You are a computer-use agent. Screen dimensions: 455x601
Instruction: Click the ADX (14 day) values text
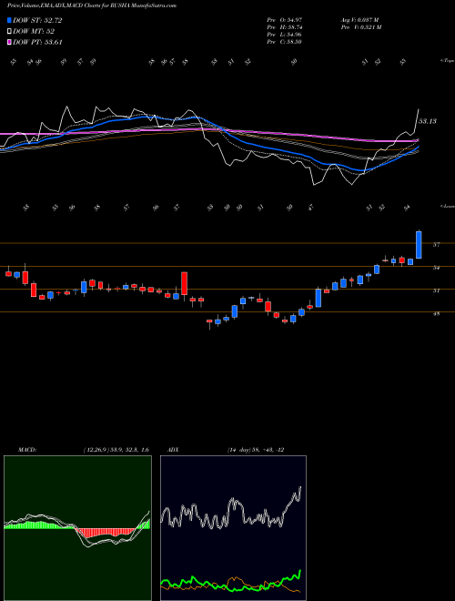[x=255, y=450]
